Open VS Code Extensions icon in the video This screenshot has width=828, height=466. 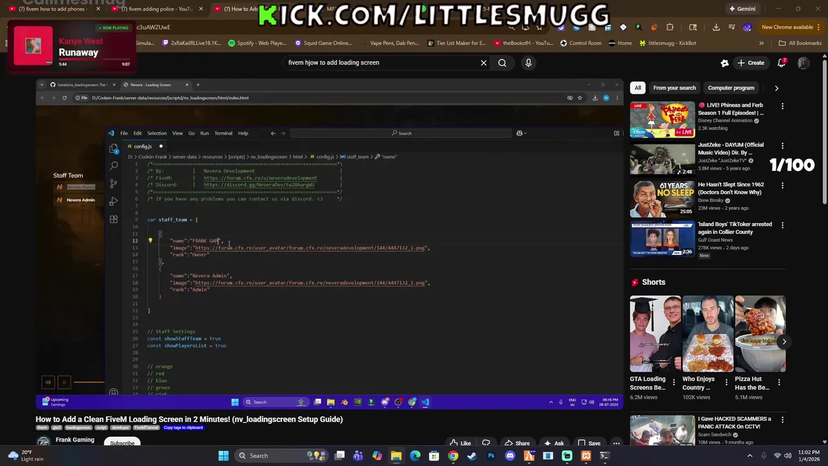[x=114, y=219]
